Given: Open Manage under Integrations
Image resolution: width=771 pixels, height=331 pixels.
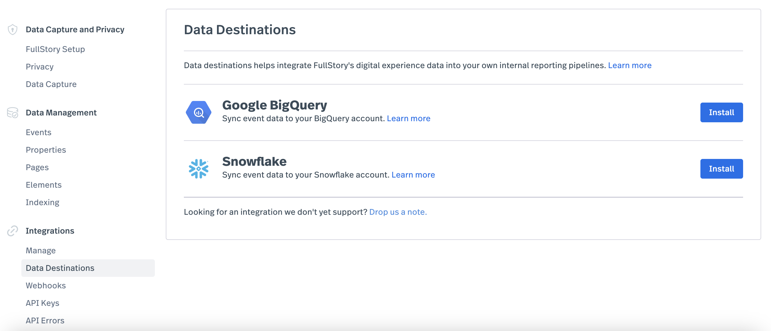Looking at the screenshot, I should pos(41,251).
